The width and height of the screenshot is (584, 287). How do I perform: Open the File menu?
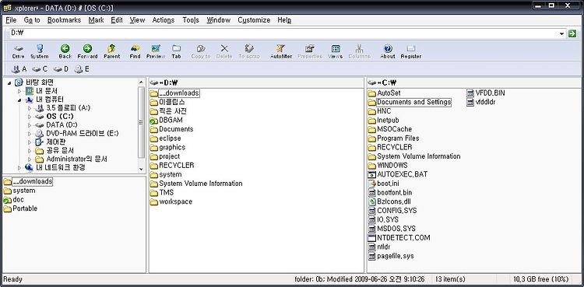(11, 20)
